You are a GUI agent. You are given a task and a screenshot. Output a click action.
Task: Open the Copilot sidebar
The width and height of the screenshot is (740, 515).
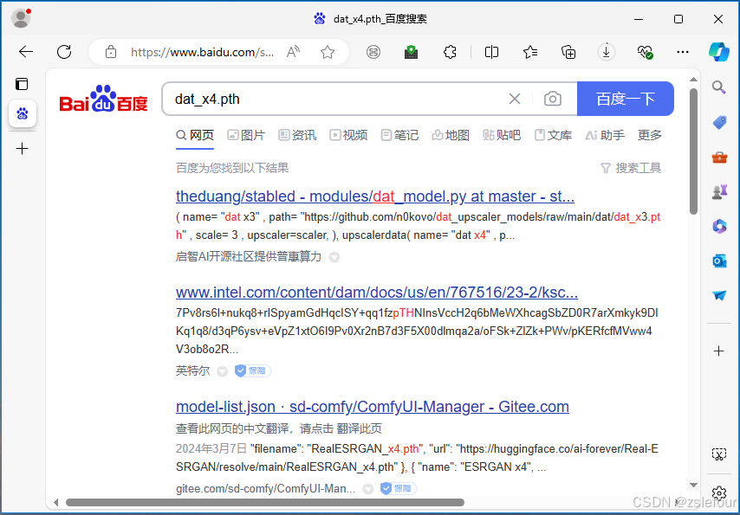tap(718, 52)
